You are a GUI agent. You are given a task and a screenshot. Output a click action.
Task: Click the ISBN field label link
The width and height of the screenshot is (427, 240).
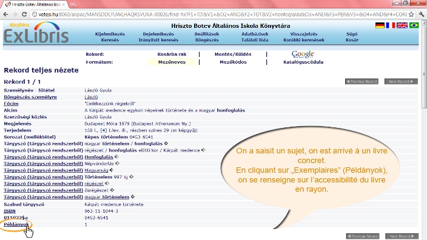(x=10, y=211)
